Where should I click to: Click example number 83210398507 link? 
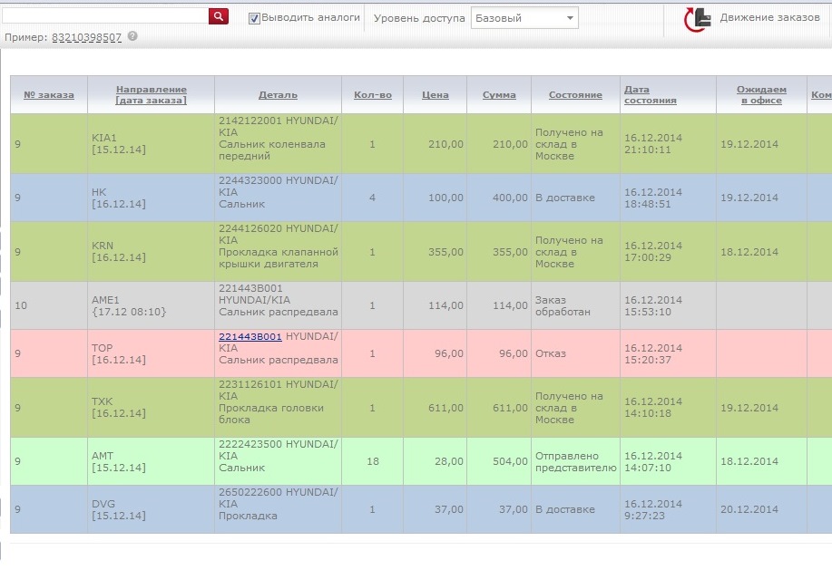tap(86, 37)
